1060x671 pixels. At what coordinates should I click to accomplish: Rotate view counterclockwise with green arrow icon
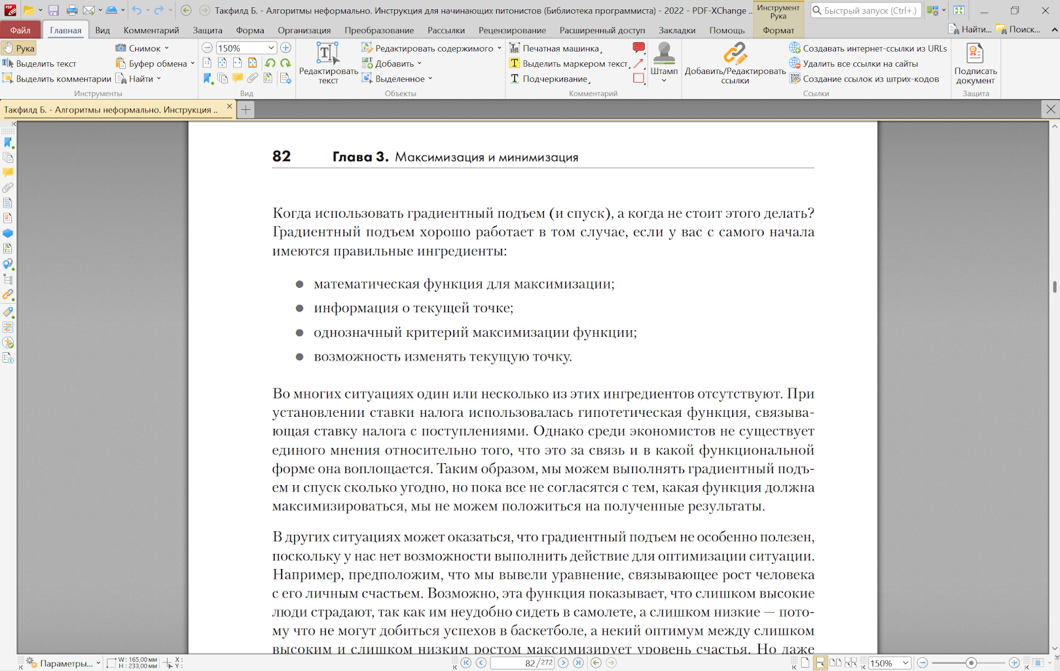click(x=270, y=63)
